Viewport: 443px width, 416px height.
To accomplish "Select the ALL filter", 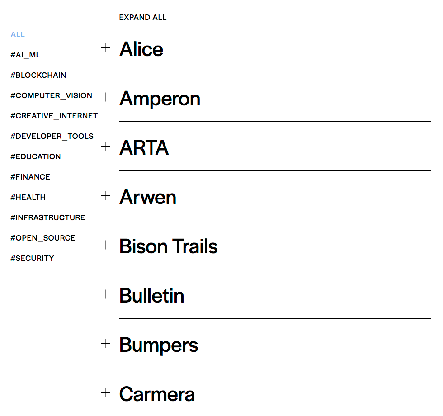I will (18, 35).
